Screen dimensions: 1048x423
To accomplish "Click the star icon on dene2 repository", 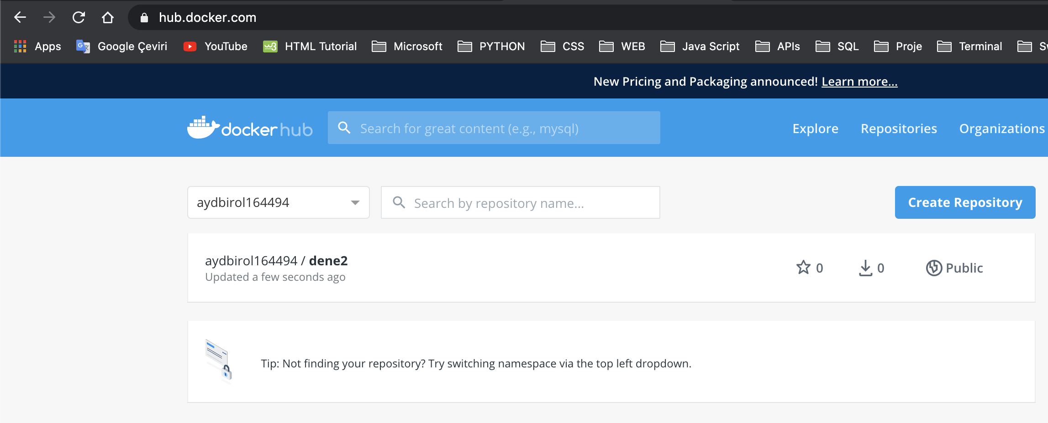I will point(803,268).
